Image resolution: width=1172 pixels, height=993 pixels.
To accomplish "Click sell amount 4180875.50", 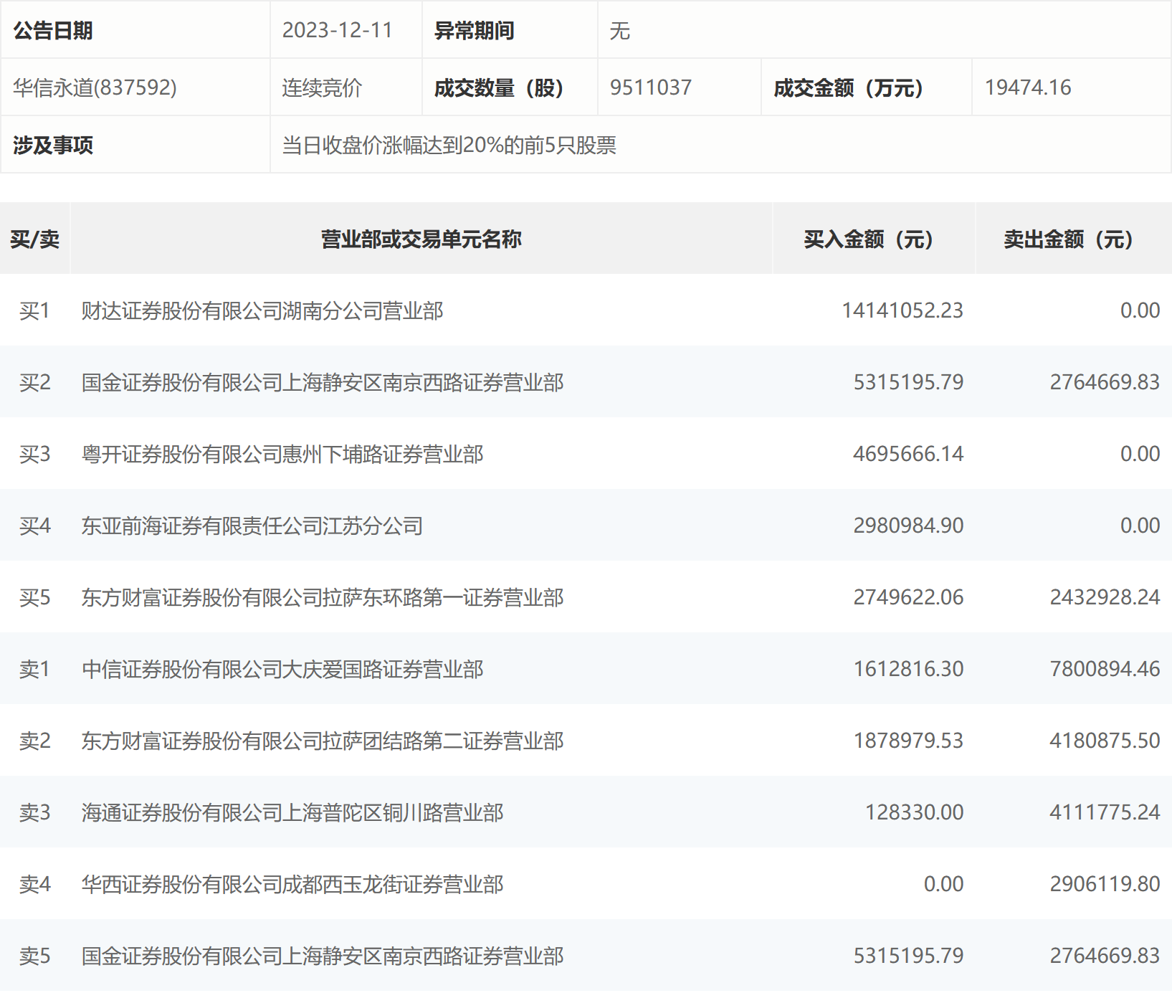I will pos(1105,741).
